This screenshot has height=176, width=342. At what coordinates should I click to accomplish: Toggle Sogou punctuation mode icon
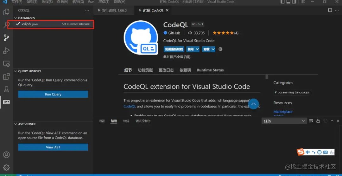tap(313, 152)
